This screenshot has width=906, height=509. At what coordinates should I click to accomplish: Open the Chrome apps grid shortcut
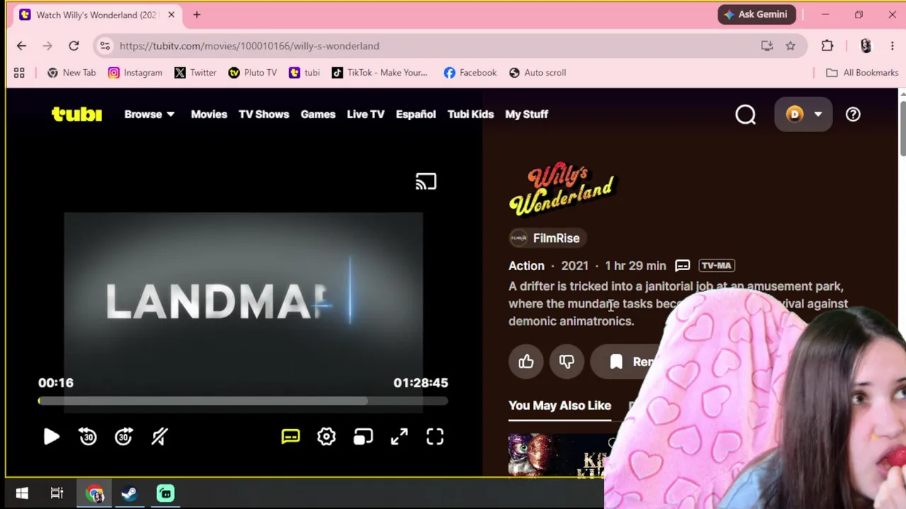[x=19, y=73]
